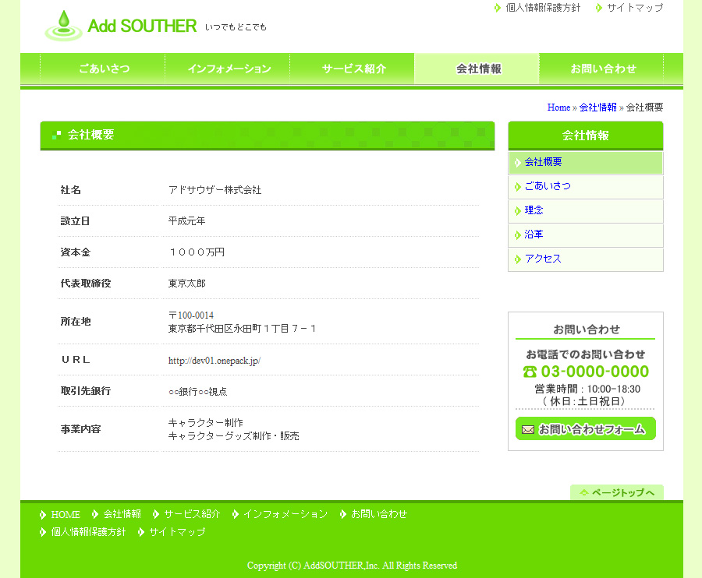
Task: Click the envelope icon on contact form button
Action: tap(528, 429)
